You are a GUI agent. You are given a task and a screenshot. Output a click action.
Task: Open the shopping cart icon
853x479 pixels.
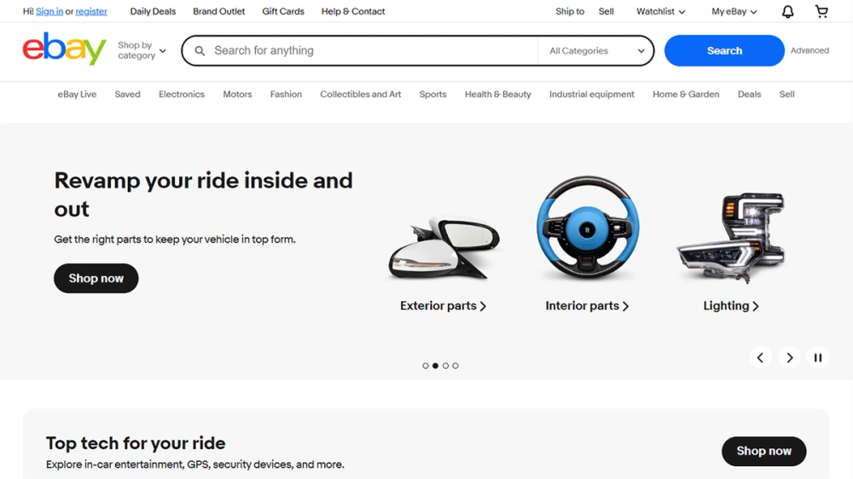point(821,11)
